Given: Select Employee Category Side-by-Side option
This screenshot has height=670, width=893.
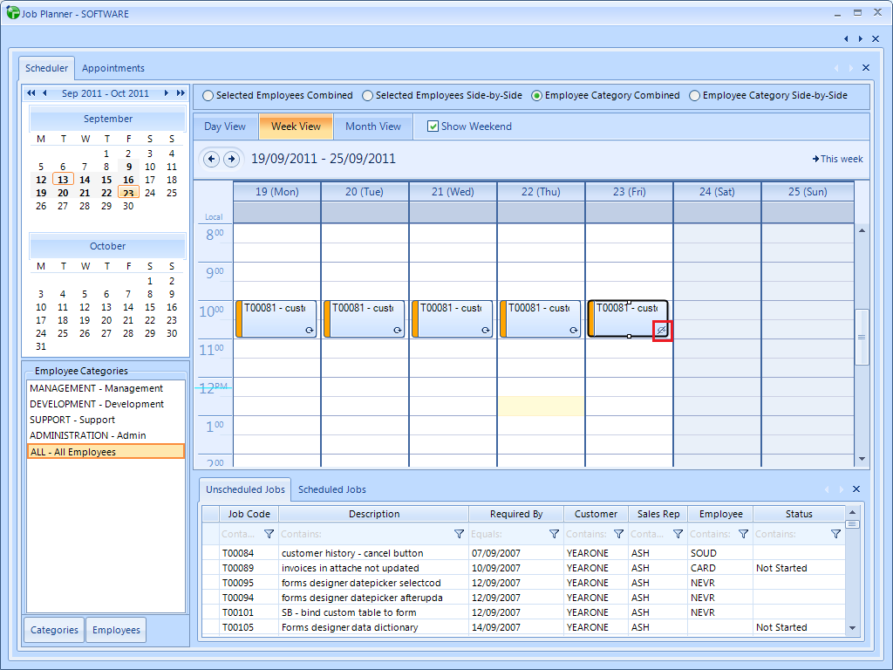Looking at the screenshot, I should 695,96.
